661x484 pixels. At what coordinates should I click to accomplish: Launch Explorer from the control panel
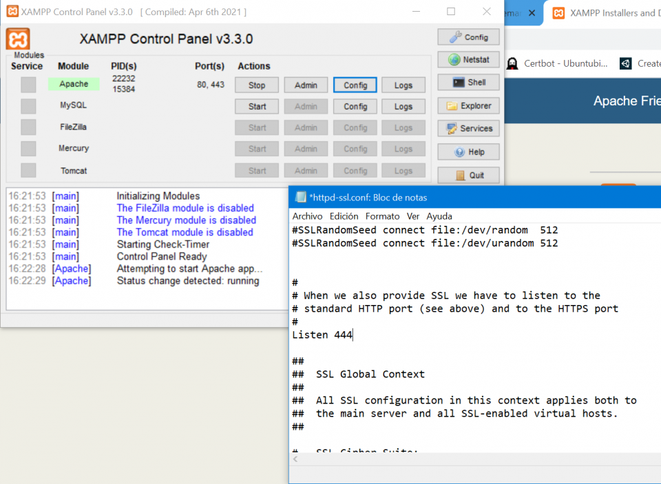pyautogui.click(x=468, y=105)
